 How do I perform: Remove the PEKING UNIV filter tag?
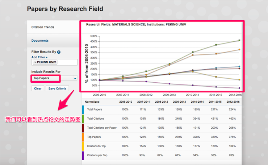[x=35, y=62]
